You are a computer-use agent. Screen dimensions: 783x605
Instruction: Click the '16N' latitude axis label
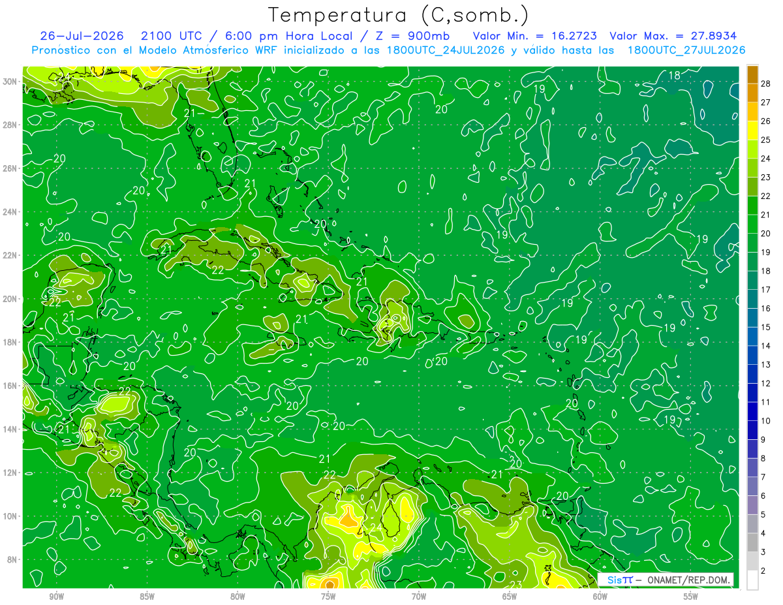coord(10,386)
